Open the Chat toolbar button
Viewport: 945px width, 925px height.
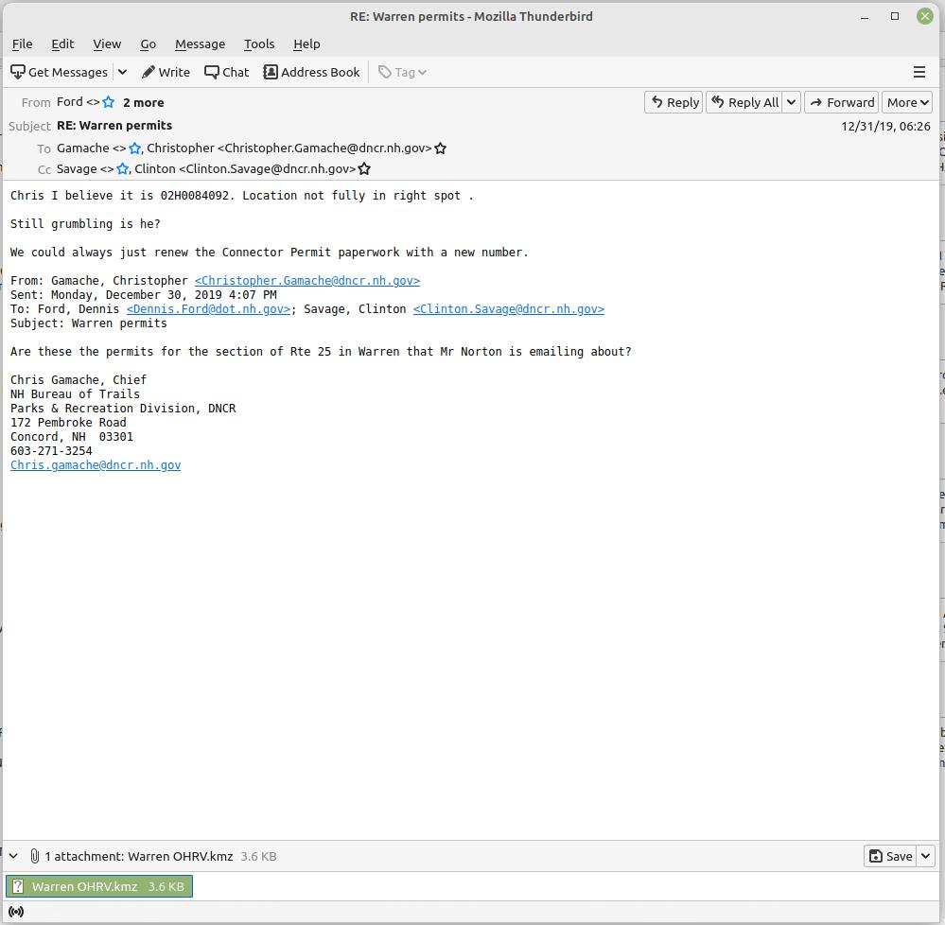(x=227, y=72)
